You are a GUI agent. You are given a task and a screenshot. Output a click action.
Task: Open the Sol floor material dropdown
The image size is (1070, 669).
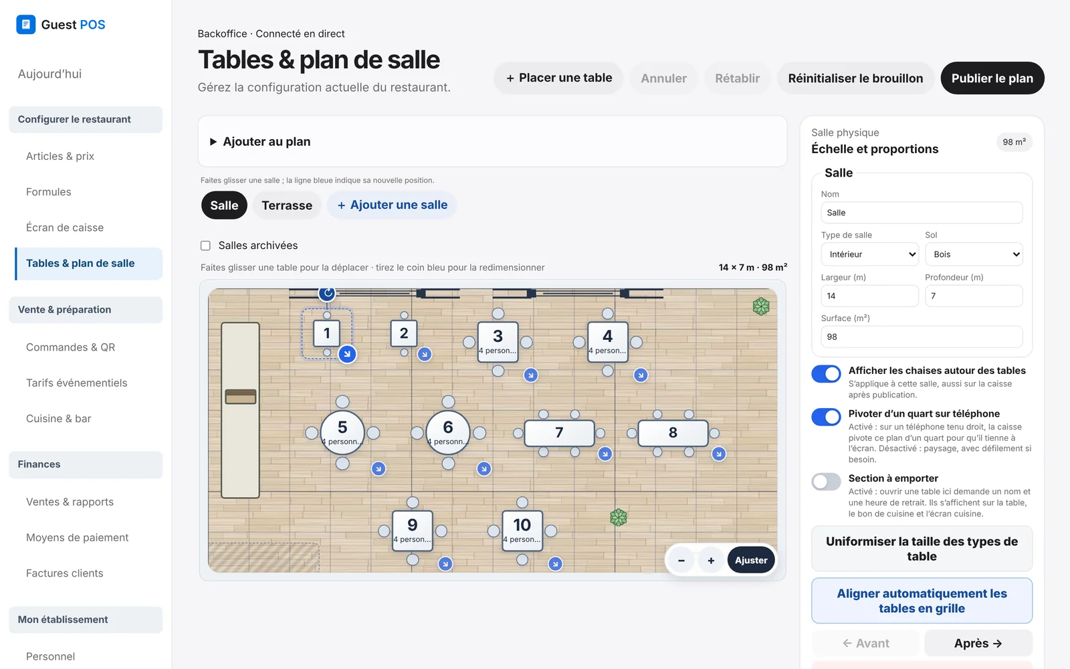point(974,254)
